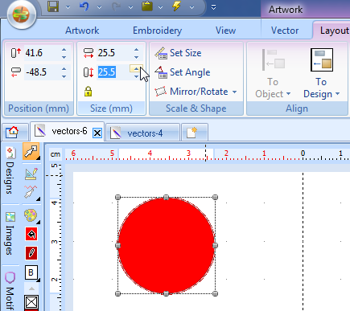Decrease the vertical position 41.6 spinner
Image resolution: width=350 pixels, height=311 pixels.
[64, 57]
